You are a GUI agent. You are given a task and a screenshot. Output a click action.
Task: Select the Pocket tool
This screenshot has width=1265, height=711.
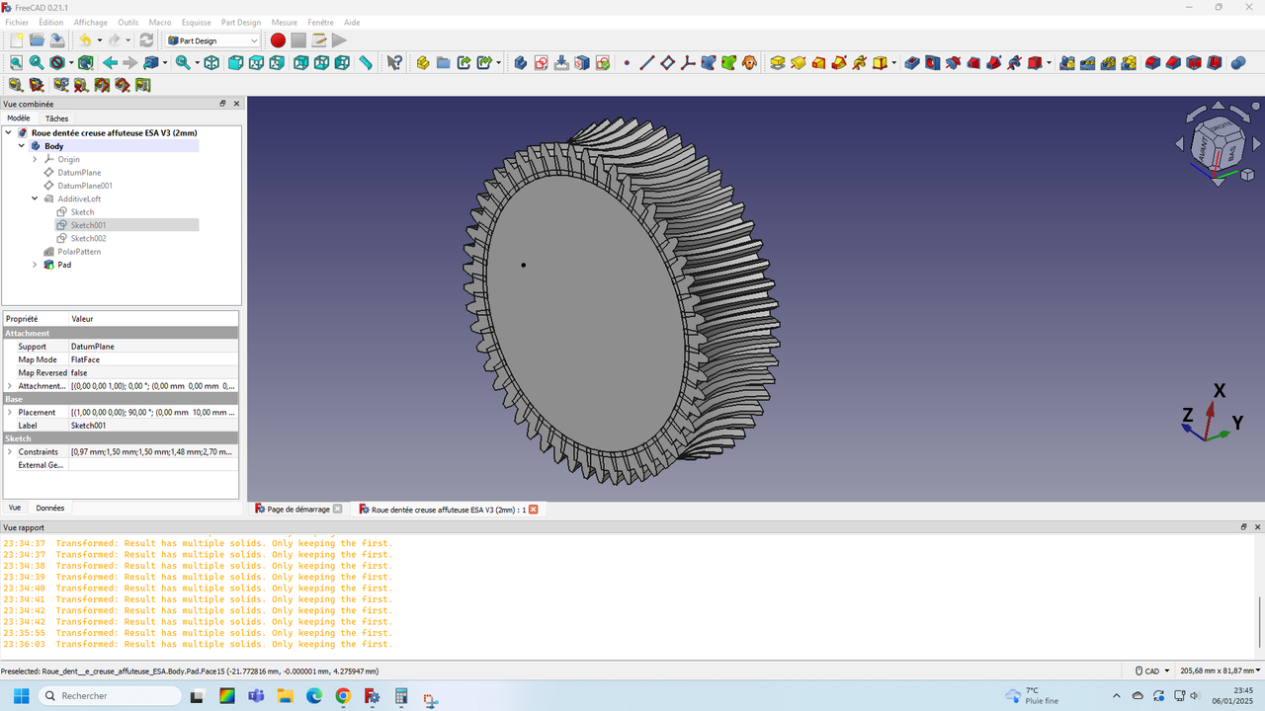click(x=912, y=63)
